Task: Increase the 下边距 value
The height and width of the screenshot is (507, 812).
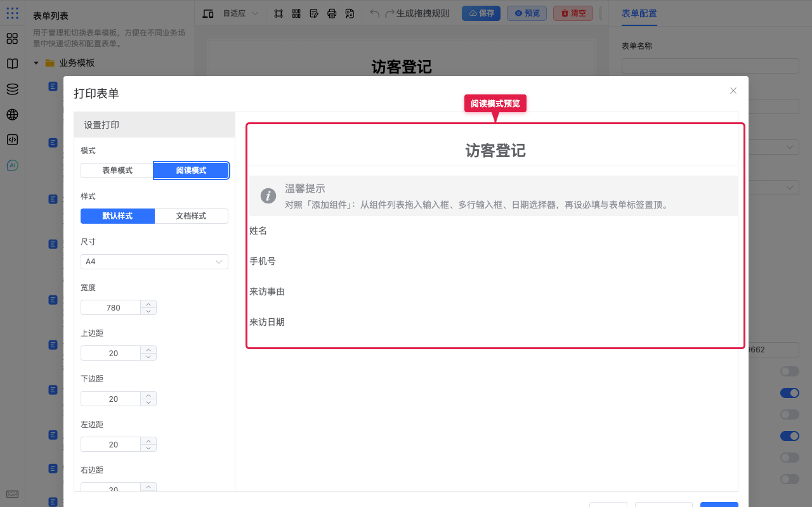Action: pos(148,395)
